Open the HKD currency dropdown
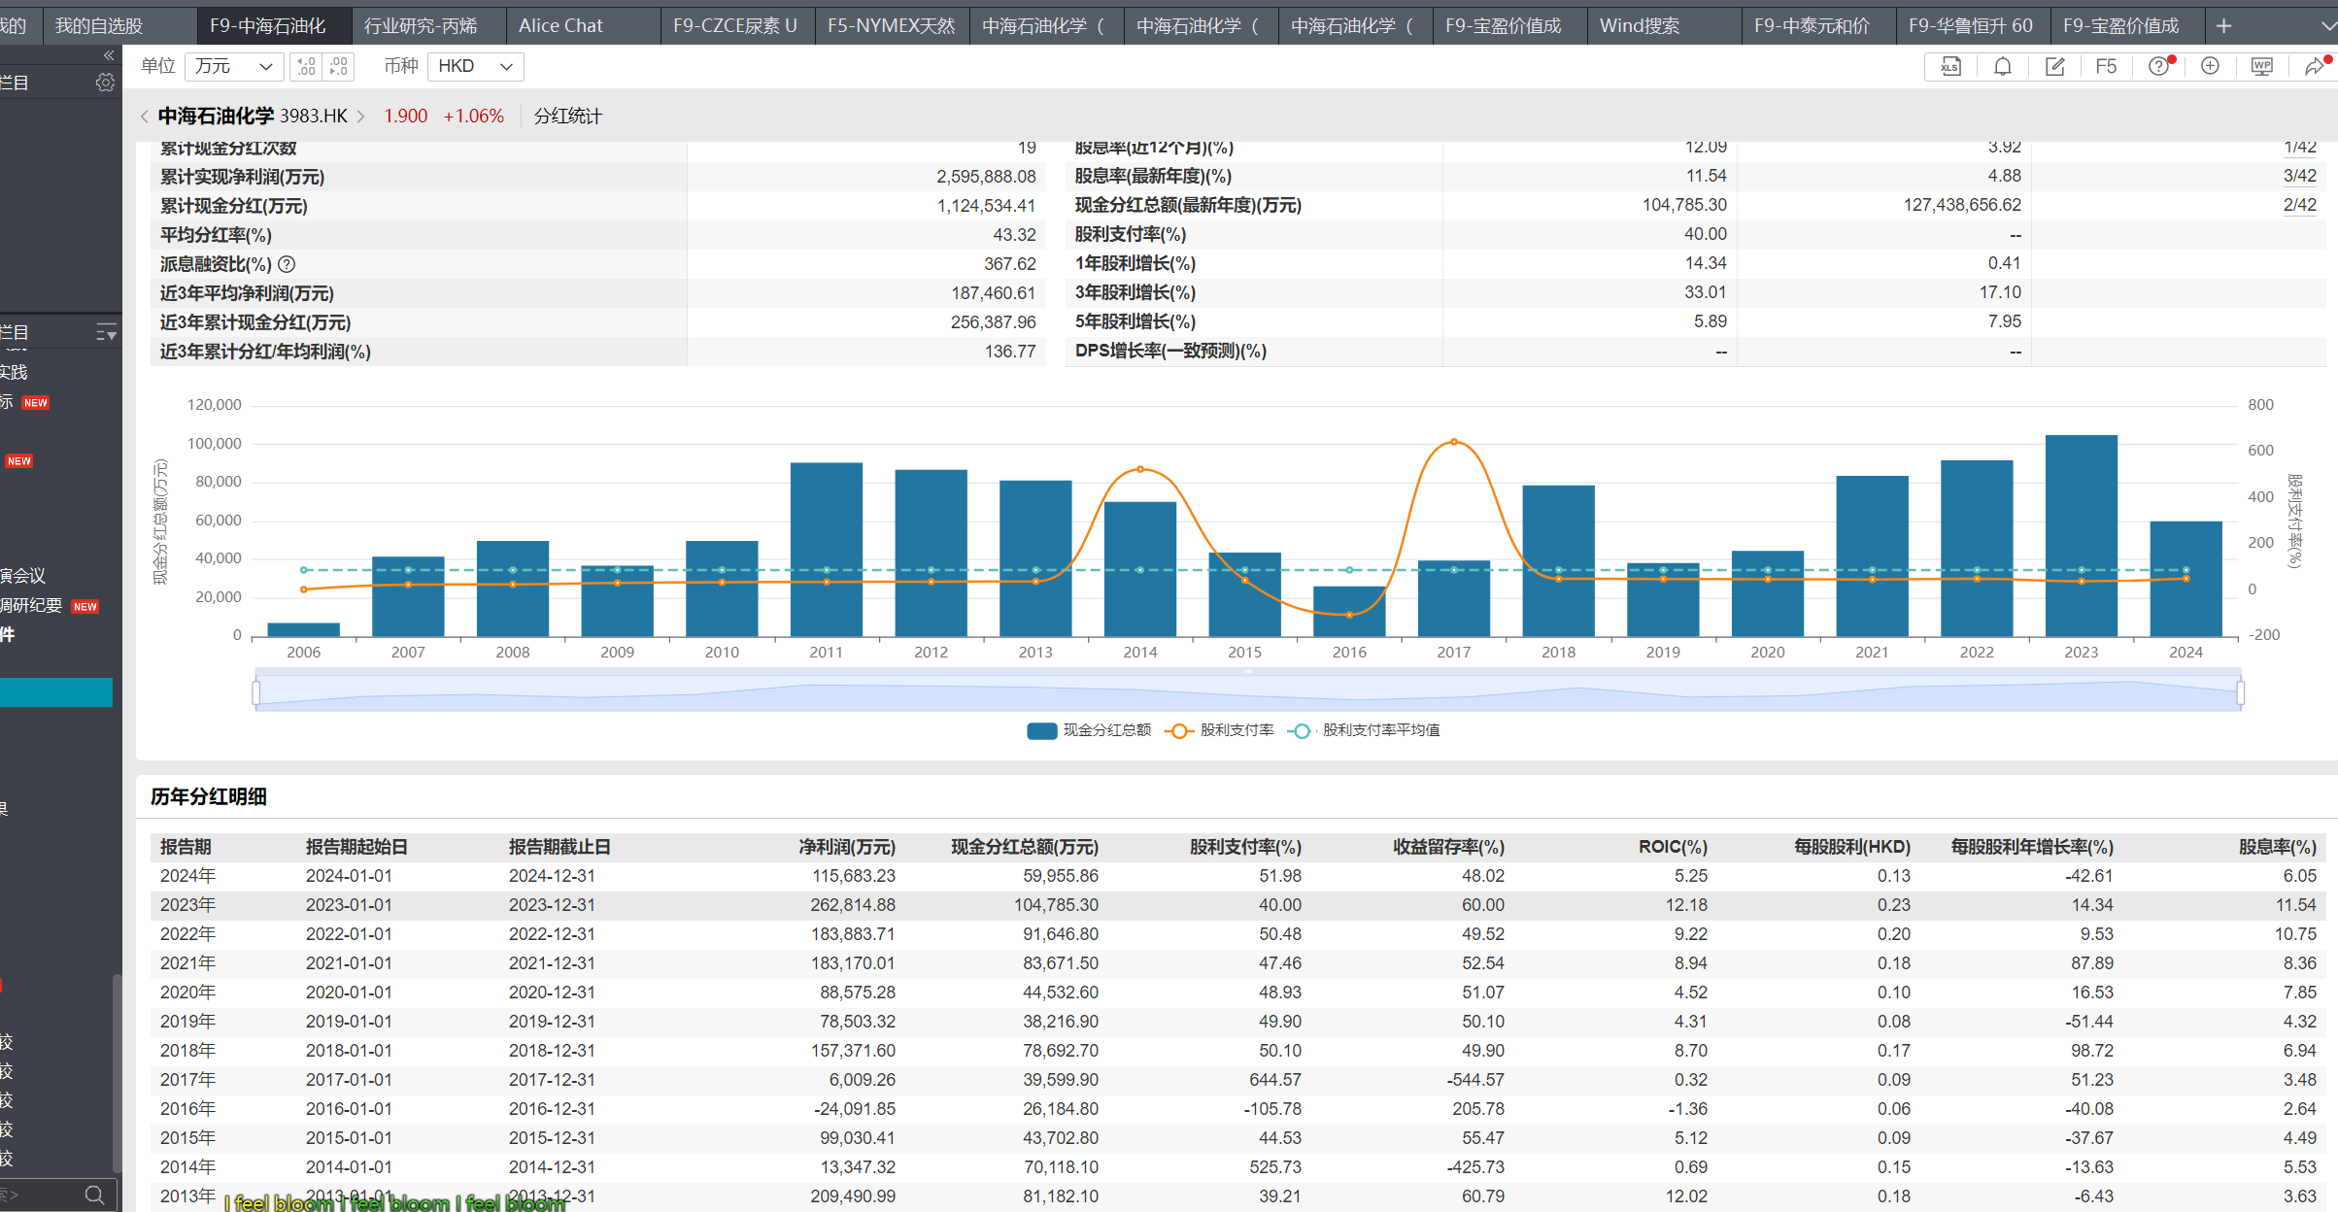The width and height of the screenshot is (2338, 1212). 475,66
